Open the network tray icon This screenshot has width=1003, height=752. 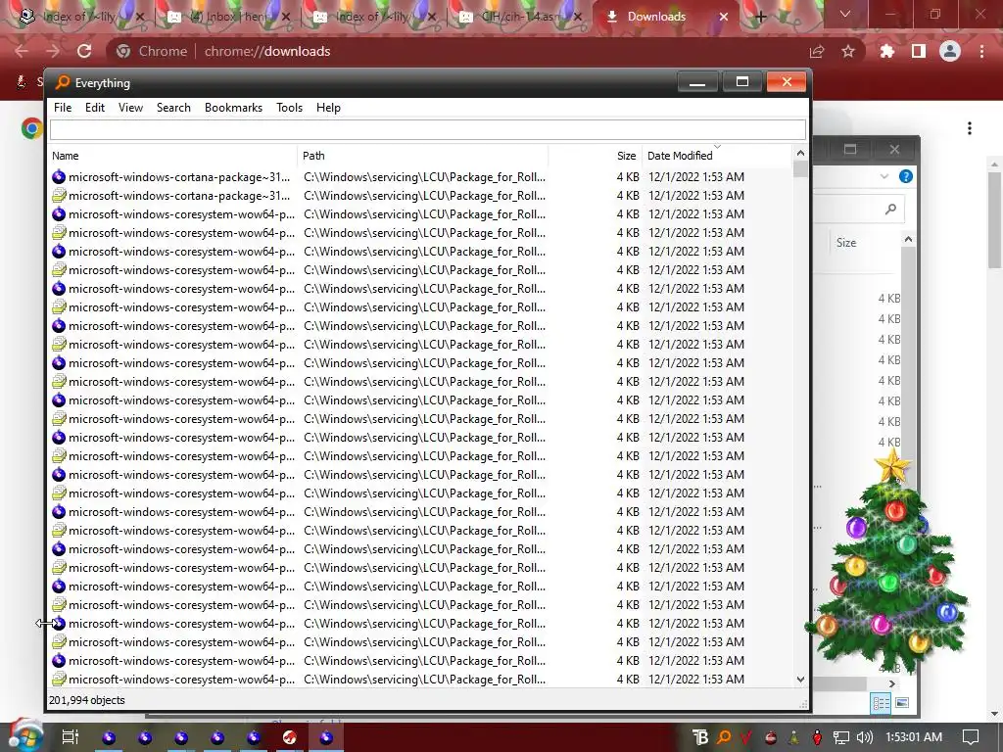[x=840, y=737]
